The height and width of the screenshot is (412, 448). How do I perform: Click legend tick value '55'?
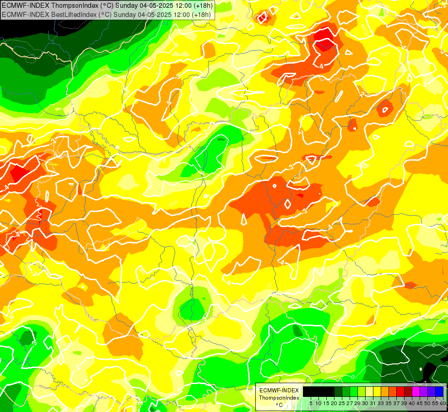click(x=435, y=403)
